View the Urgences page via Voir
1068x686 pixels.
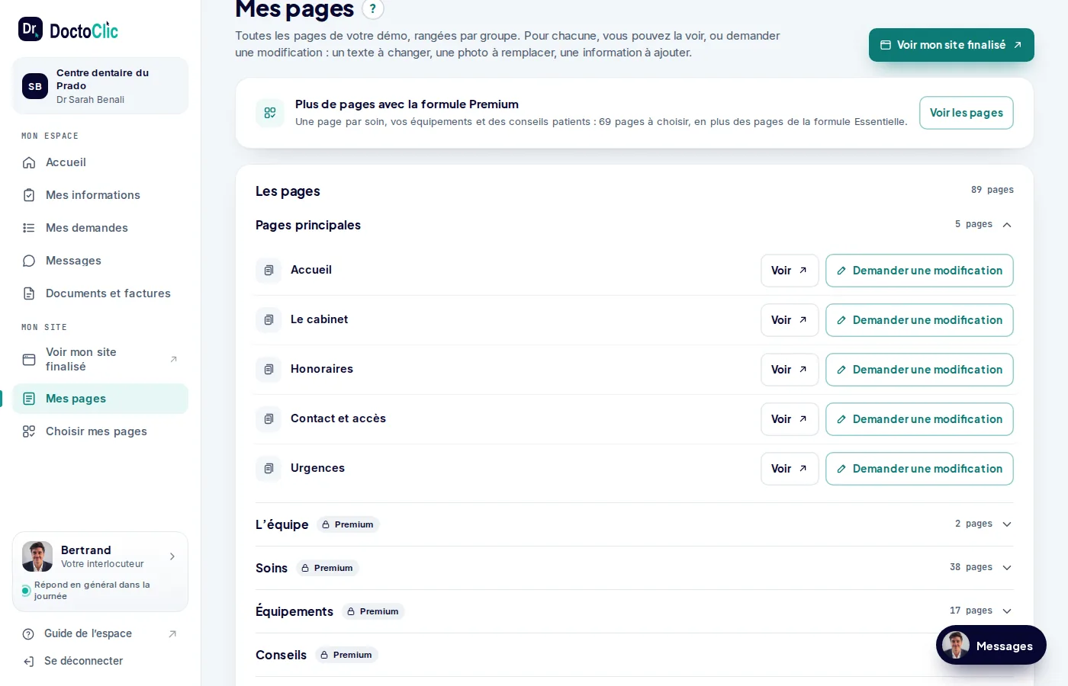tap(790, 469)
